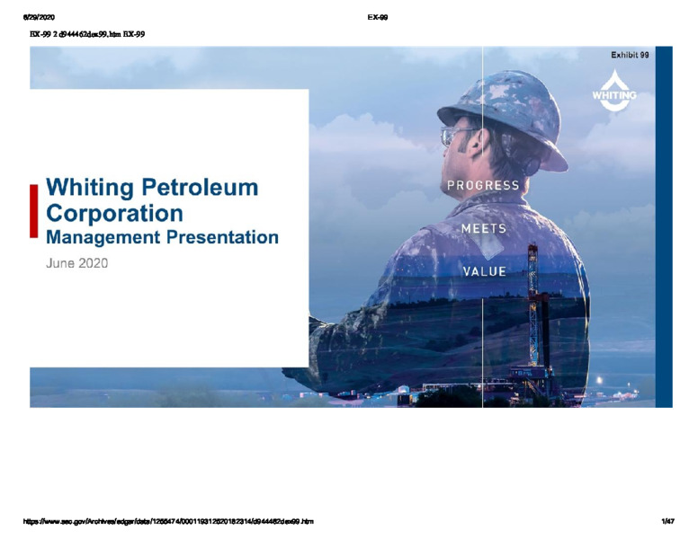698x539 pixels.
Task: Click the 'd944462dex99.htm' filename line
Action: tap(87, 34)
